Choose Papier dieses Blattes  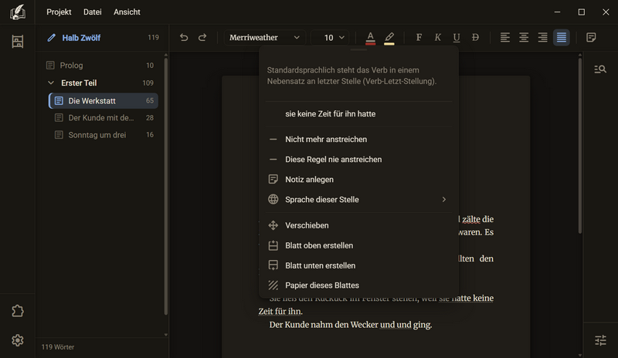358,285
